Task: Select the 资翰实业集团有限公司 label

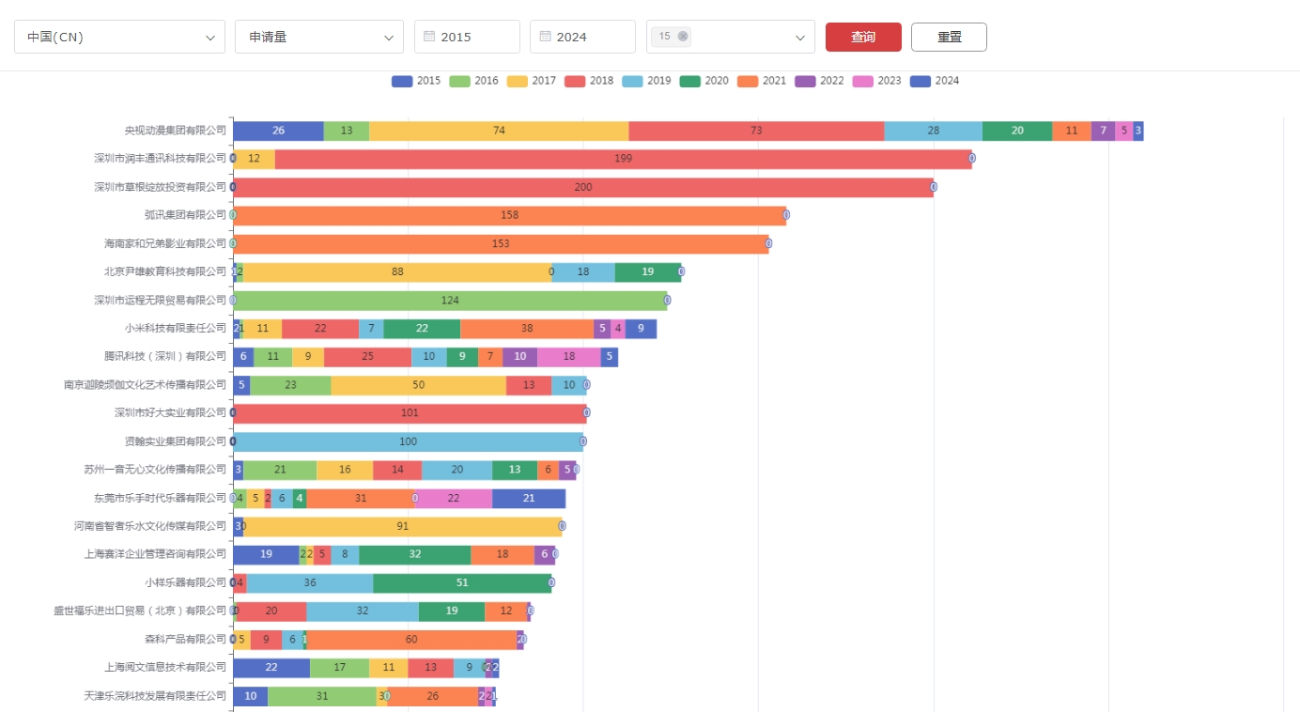Action: pyautogui.click(x=176, y=441)
